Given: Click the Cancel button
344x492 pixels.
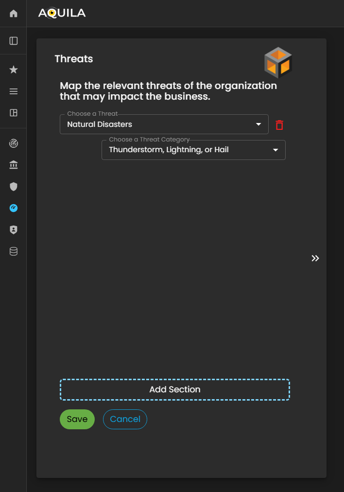Looking at the screenshot, I should tap(125, 419).
